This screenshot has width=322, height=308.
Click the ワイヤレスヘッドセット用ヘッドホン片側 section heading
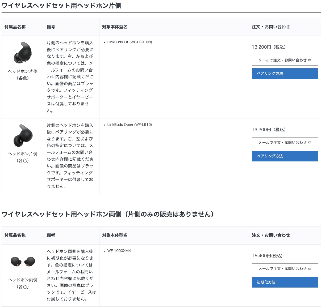(61, 6)
